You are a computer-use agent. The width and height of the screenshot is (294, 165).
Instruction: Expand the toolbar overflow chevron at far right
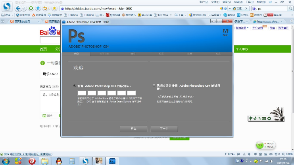pos(292,15)
